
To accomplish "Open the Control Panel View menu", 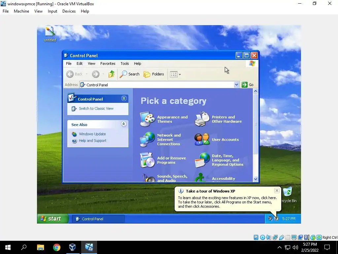I will pos(91,63).
